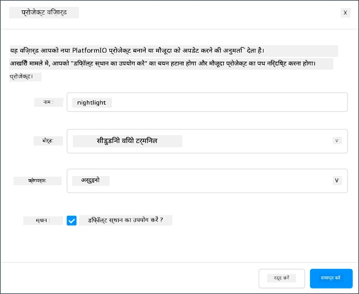359x294 pixels.
Task: Click the framework dropdown chevron arrow
Action: (x=337, y=180)
